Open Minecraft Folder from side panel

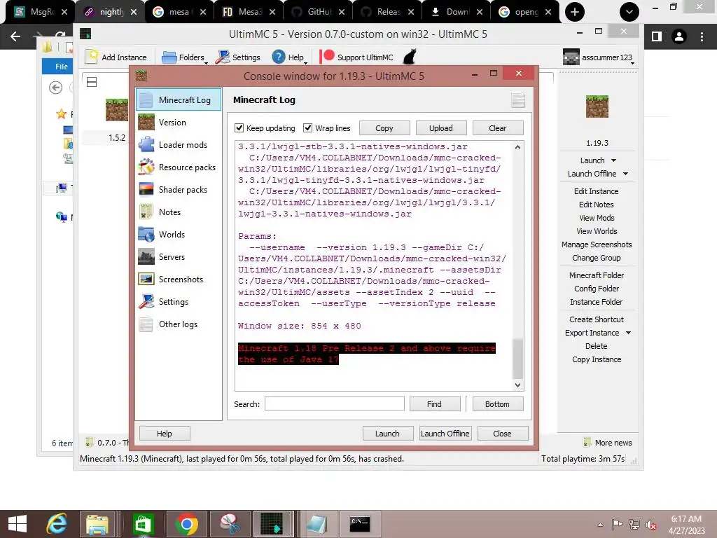(597, 275)
